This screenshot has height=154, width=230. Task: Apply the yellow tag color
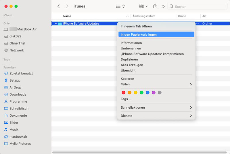click(x=135, y=93)
